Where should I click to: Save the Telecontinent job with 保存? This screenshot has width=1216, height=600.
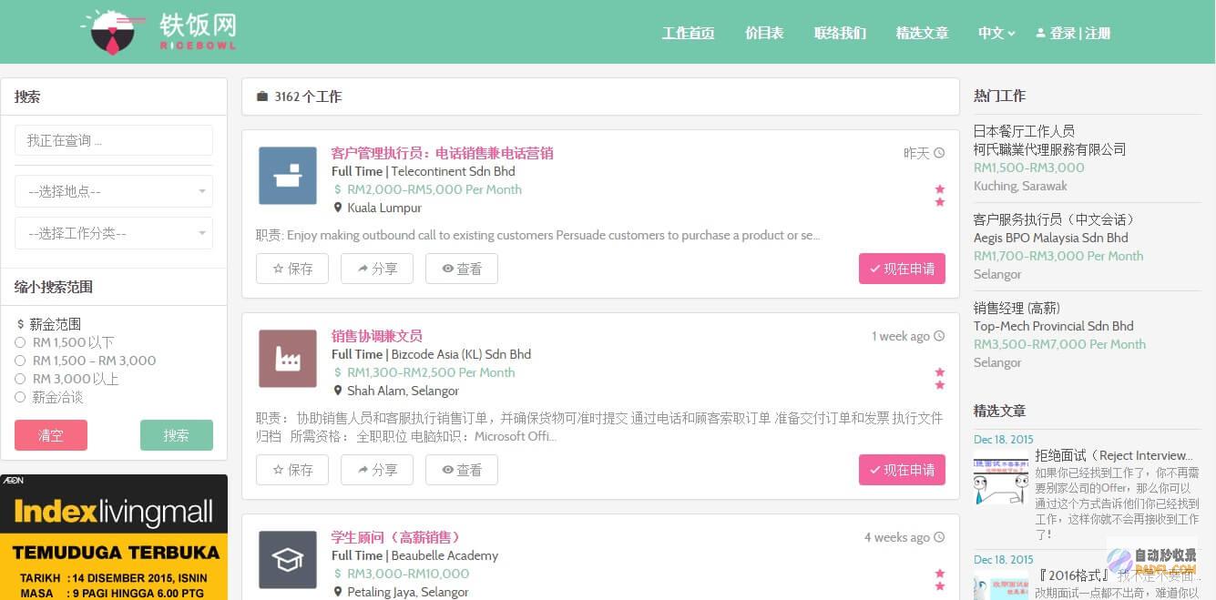(292, 269)
